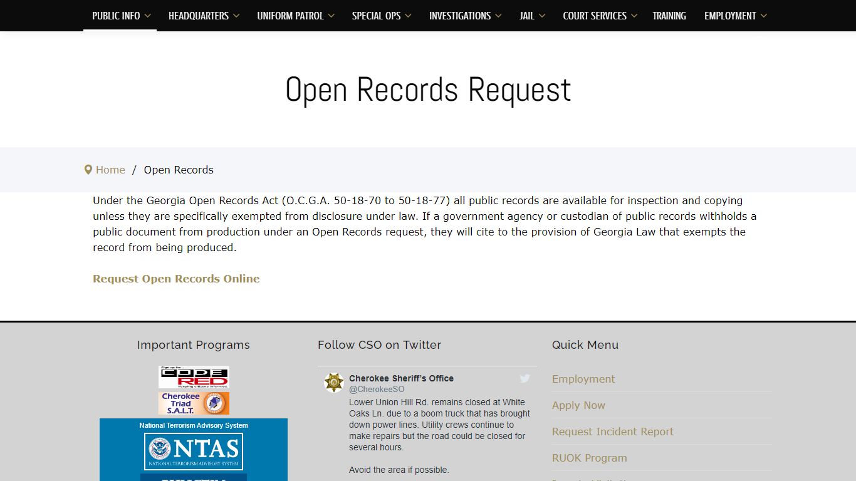Expand the Court Services dropdown chevron
856x481 pixels.
pyautogui.click(x=634, y=16)
